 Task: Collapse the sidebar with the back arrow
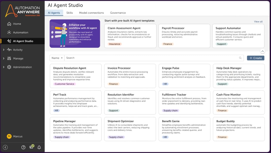(x=5, y=147)
